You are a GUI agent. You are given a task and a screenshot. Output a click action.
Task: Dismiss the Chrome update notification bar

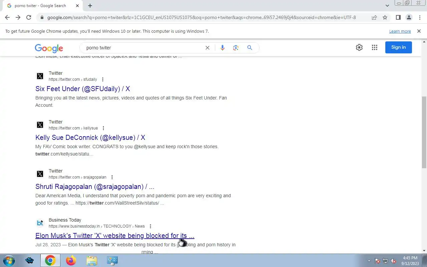point(419,31)
